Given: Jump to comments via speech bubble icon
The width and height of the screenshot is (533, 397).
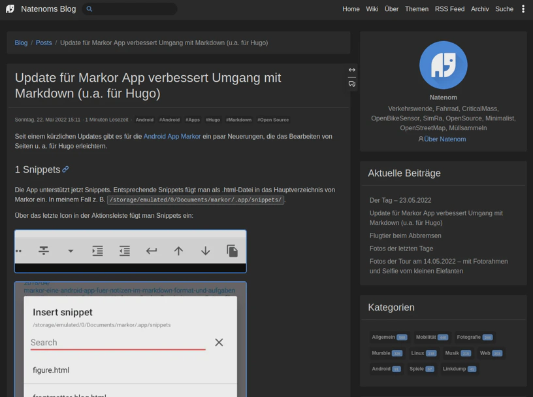Looking at the screenshot, I should 352,84.
